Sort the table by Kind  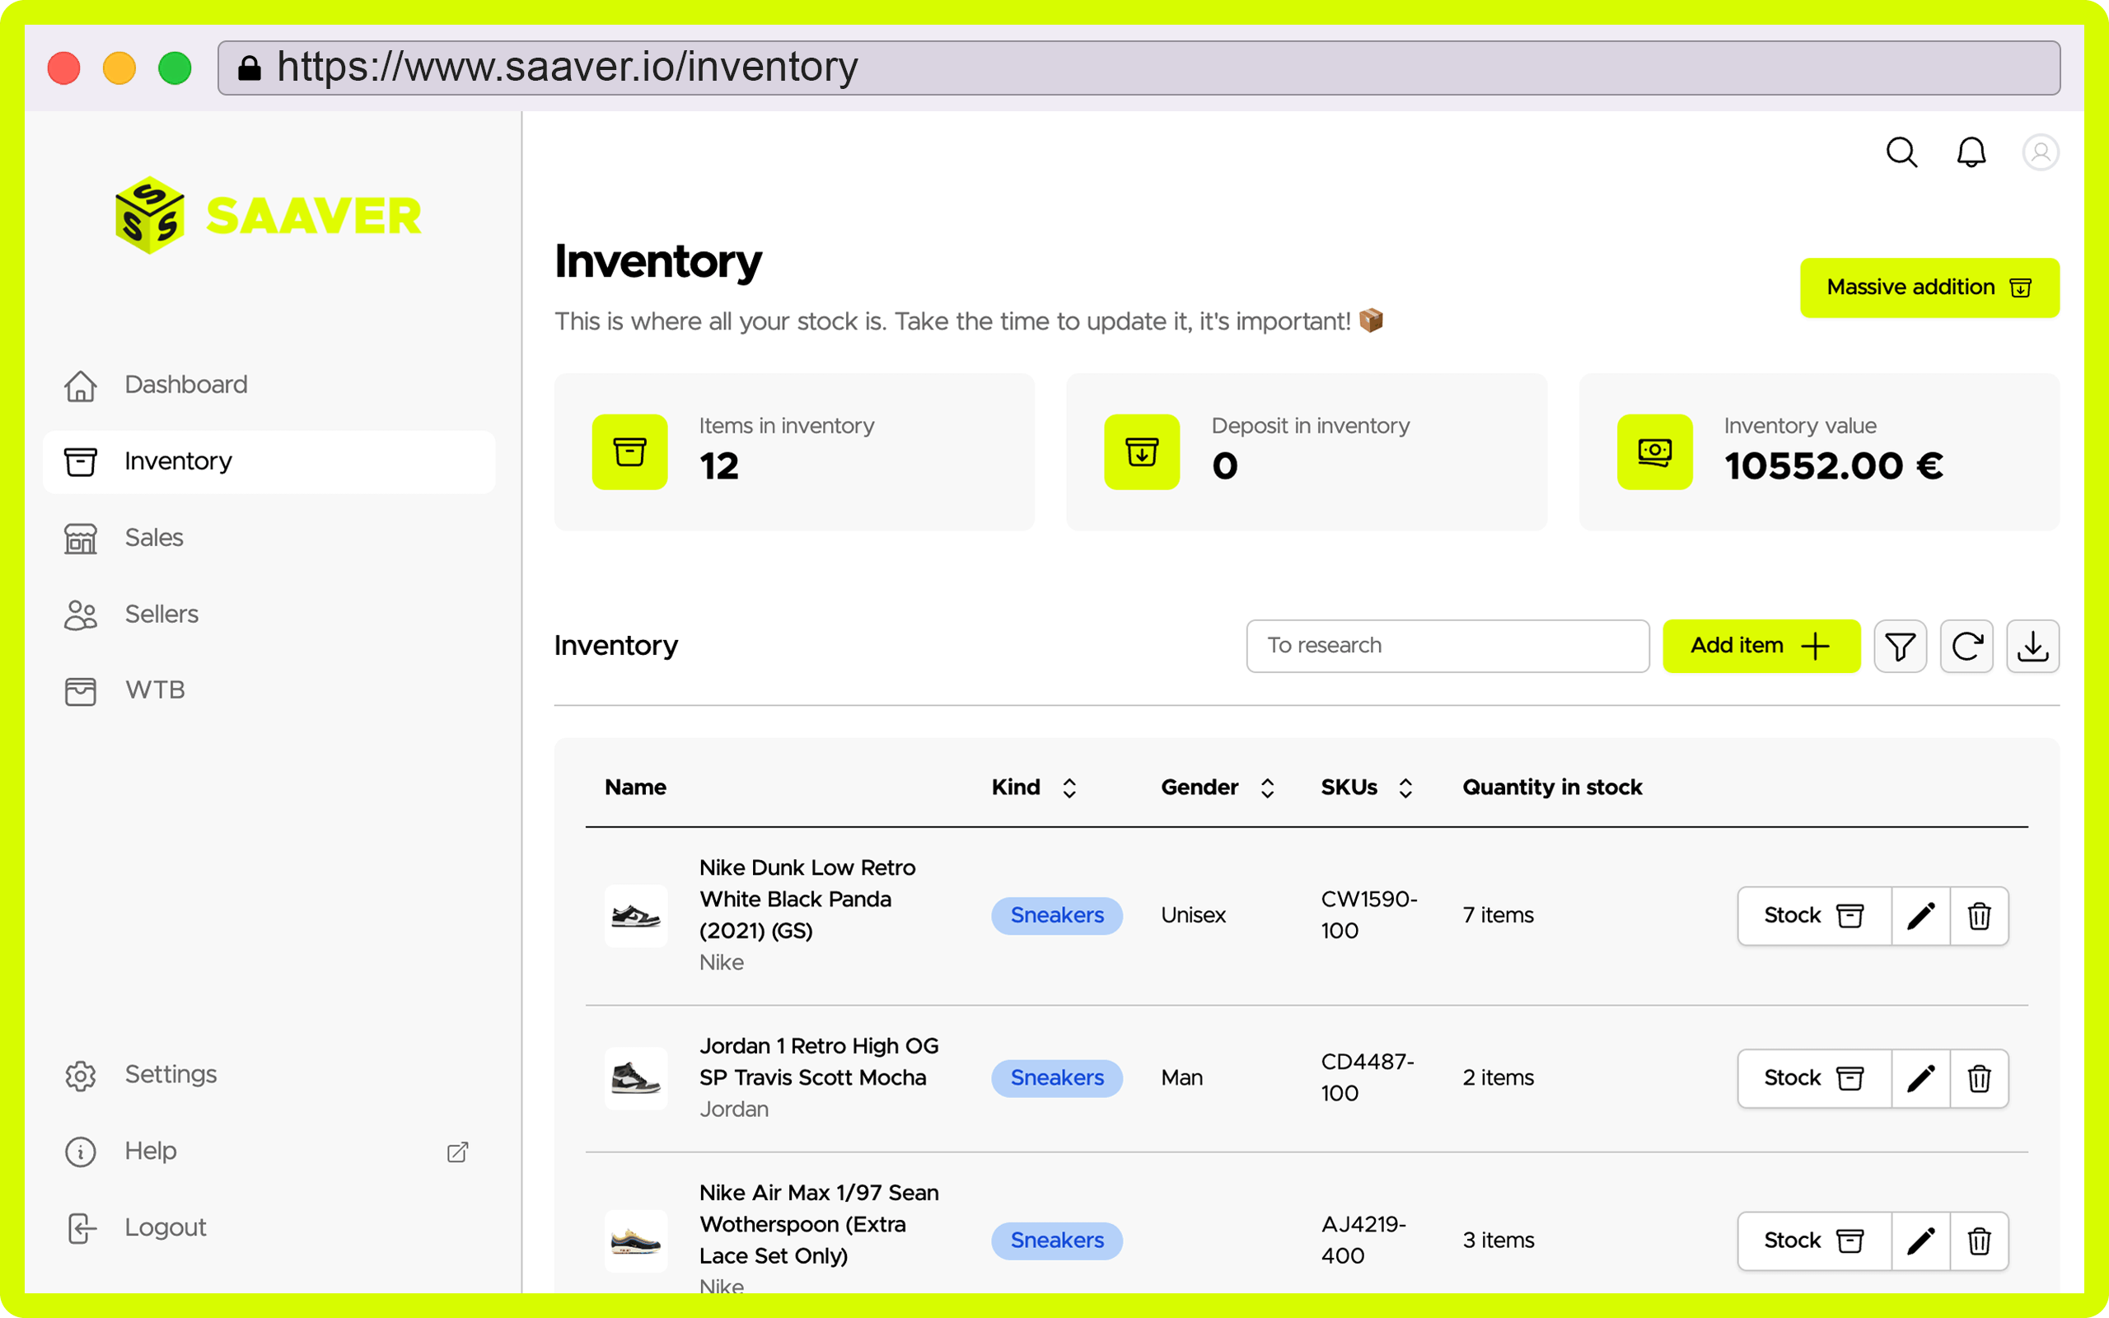pyautogui.click(x=1069, y=788)
